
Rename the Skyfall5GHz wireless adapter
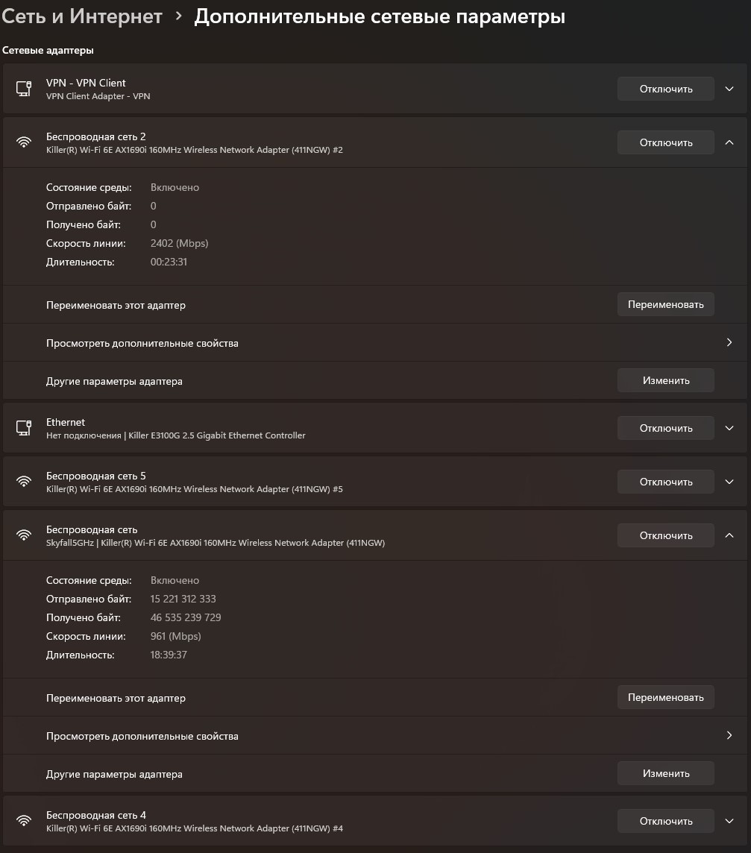click(x=665, y=697)
